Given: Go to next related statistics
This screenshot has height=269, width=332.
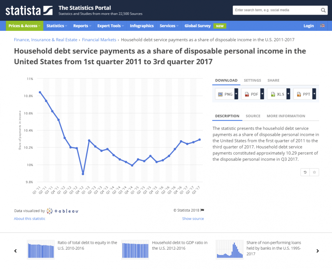Looking at the screenshot, I should (317, 251).
